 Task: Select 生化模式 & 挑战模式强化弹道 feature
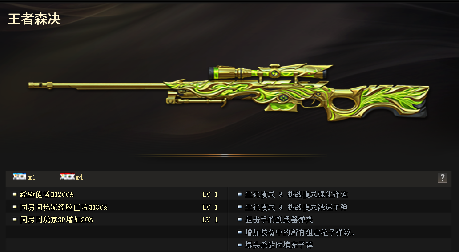point(296,194)
